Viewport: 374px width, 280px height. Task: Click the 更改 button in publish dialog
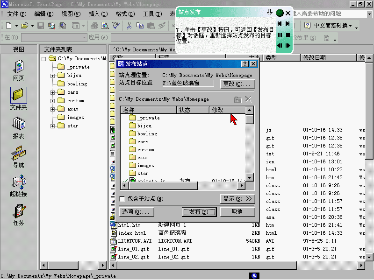point(237,84)
